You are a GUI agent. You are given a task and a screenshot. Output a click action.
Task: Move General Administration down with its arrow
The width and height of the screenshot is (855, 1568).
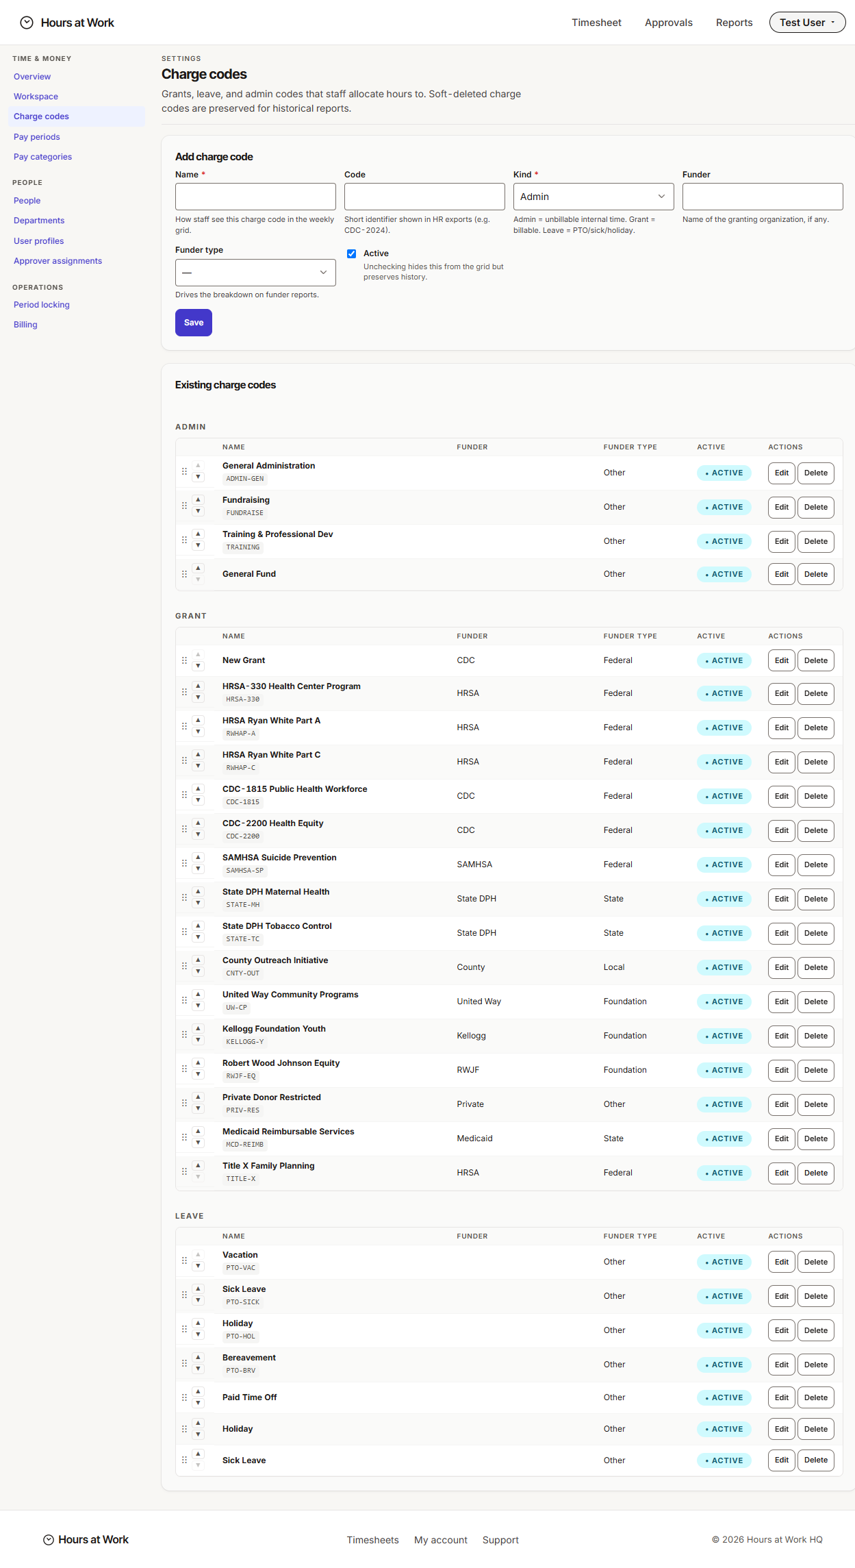pyautogui.click(x=198, y=477)
